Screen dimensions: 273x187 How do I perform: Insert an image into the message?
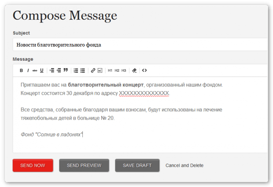click(x=100, y=70)
